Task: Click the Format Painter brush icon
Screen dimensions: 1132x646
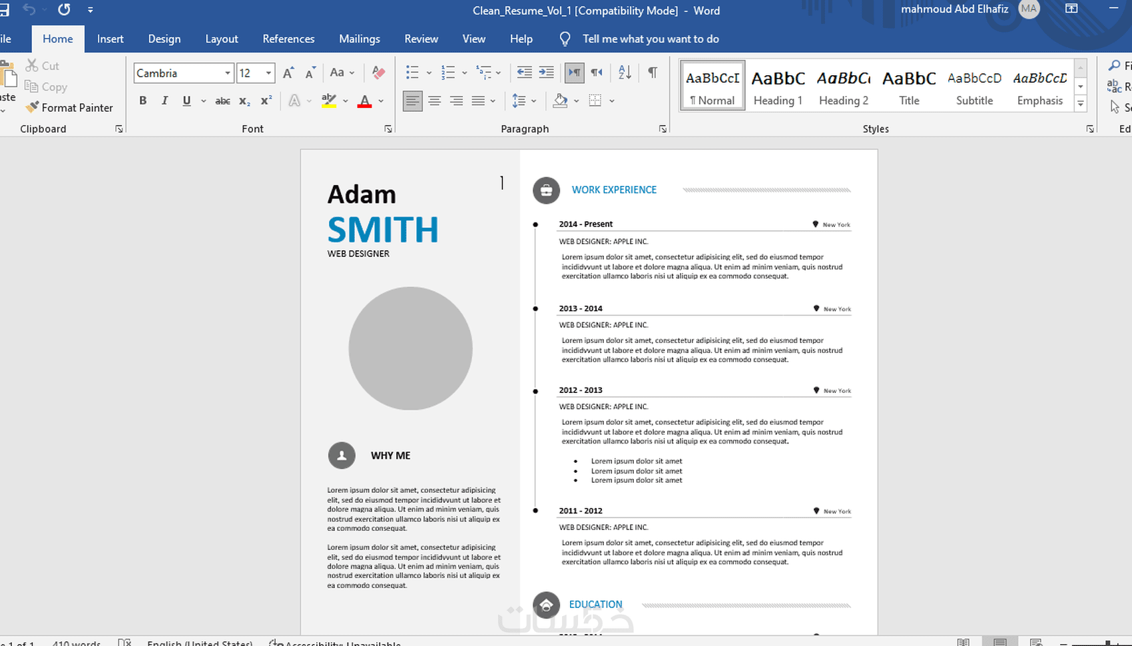Action: tap(32, 107)
